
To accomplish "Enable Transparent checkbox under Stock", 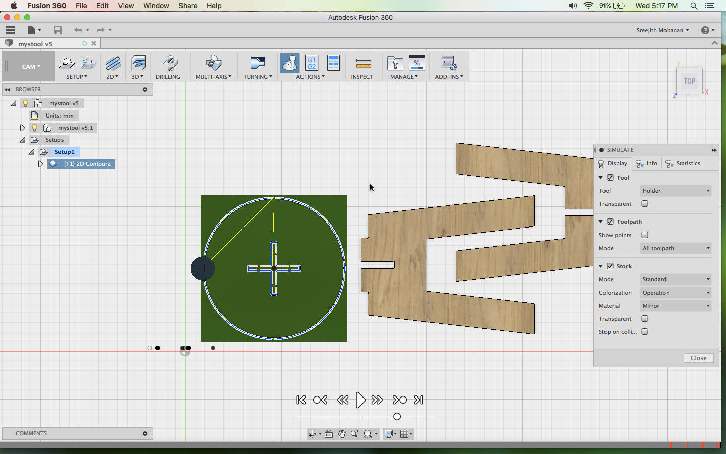I will pos(645,319).
